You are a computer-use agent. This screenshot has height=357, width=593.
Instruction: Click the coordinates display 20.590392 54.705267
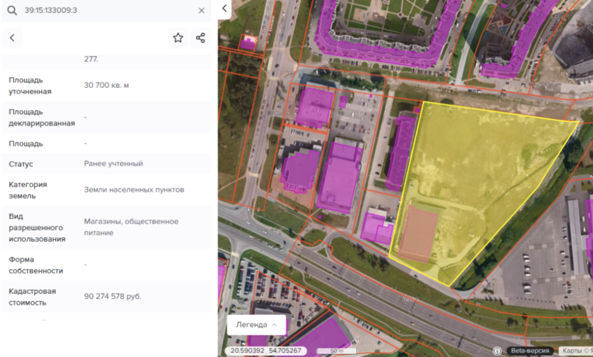[x=266, y=351]
